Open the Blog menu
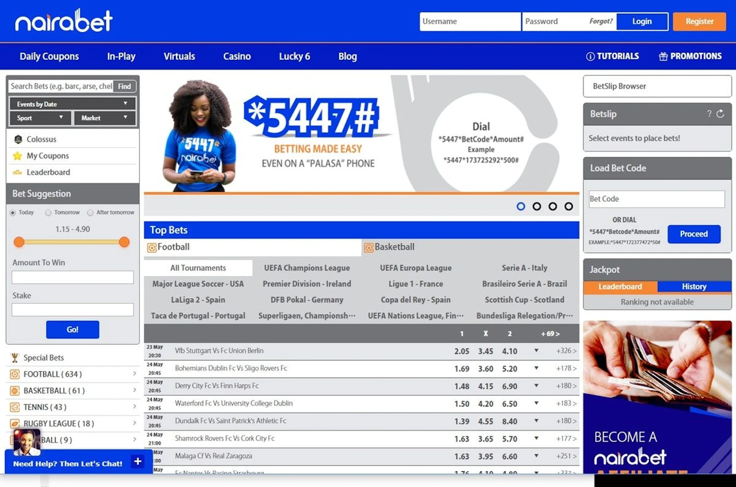Viewport: 736px width, 487px height. (348, 56)
